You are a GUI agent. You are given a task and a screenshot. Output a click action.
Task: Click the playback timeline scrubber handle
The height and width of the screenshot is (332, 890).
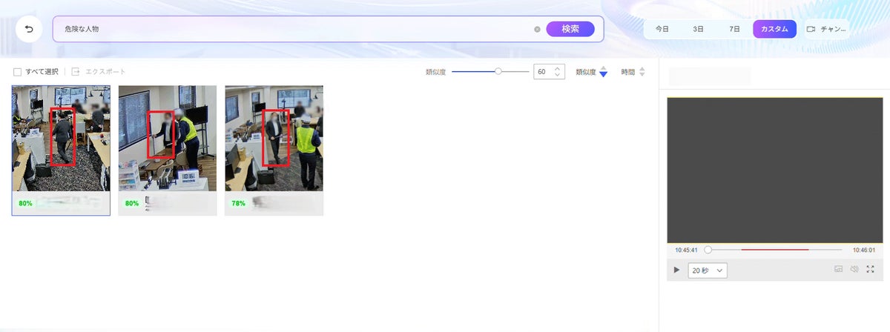click(x=708, y=250)
